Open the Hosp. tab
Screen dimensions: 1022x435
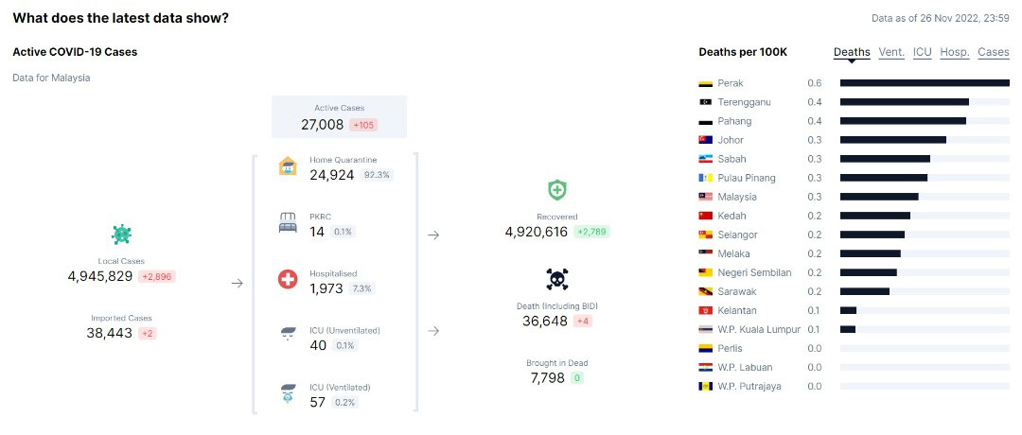pos(955,52)
